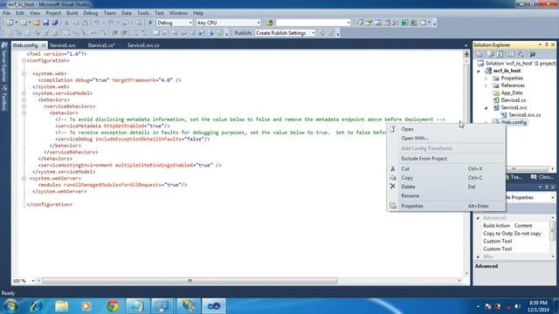Viewport: 559px width, 314px height.
Task: Choose Properties in the context menu
Action: click(446, 206)
